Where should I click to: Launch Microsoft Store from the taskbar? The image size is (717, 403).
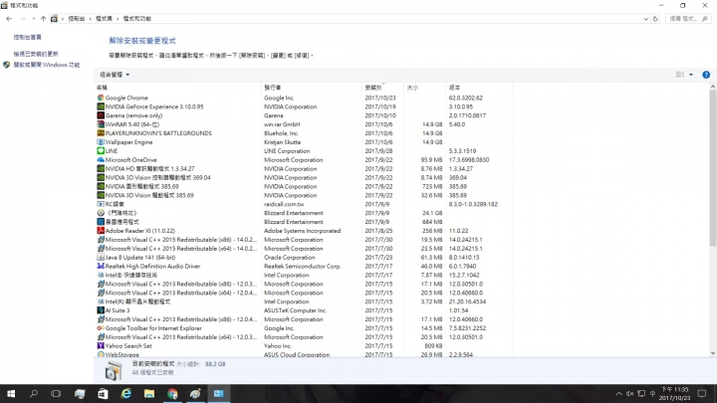point(103,393)
